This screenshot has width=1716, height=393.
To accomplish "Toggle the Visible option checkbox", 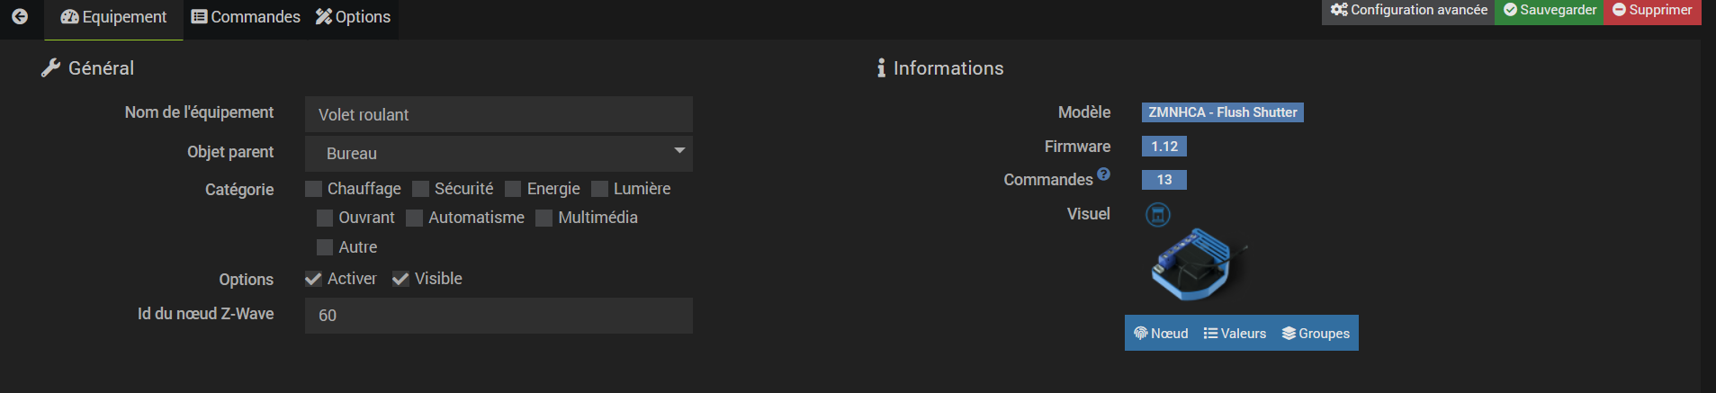I will (x=400, y=279).
